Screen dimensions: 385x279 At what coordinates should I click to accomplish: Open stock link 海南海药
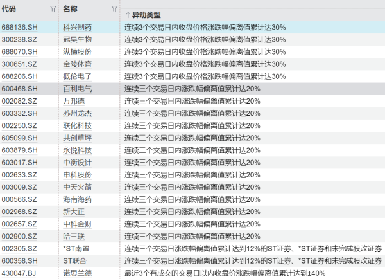[x=77, y=199]
